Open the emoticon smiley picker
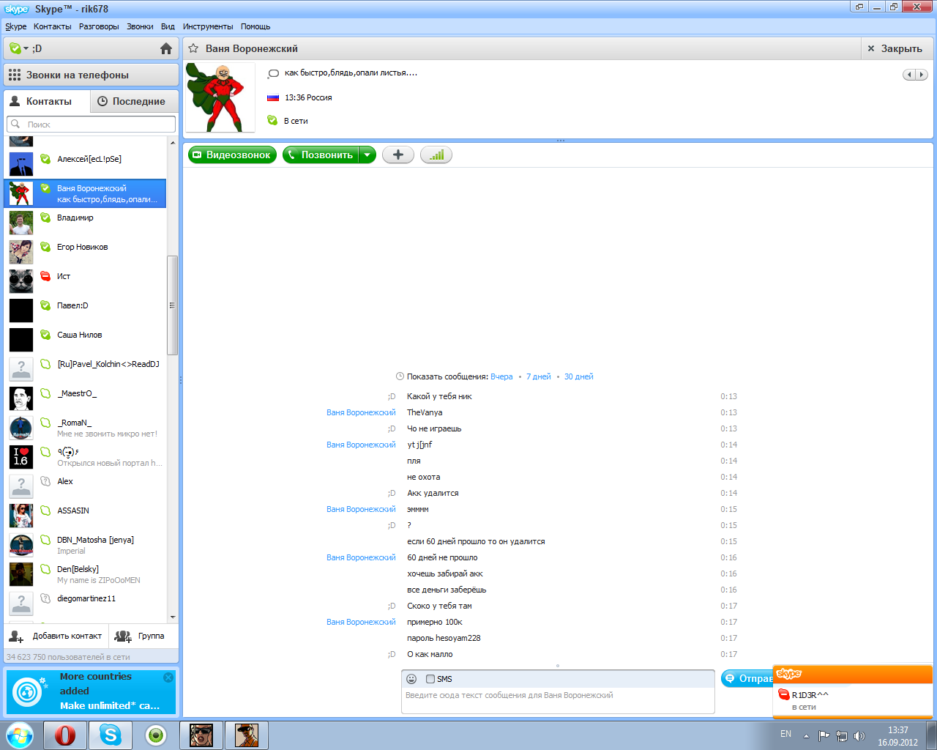The image size is (937, 750). coord(411,679)
